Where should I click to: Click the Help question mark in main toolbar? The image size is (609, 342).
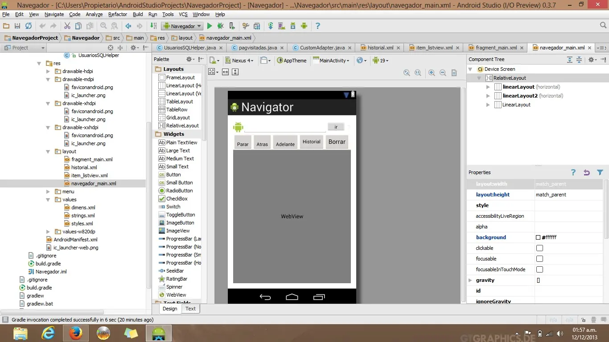click(x=317, y=26)
